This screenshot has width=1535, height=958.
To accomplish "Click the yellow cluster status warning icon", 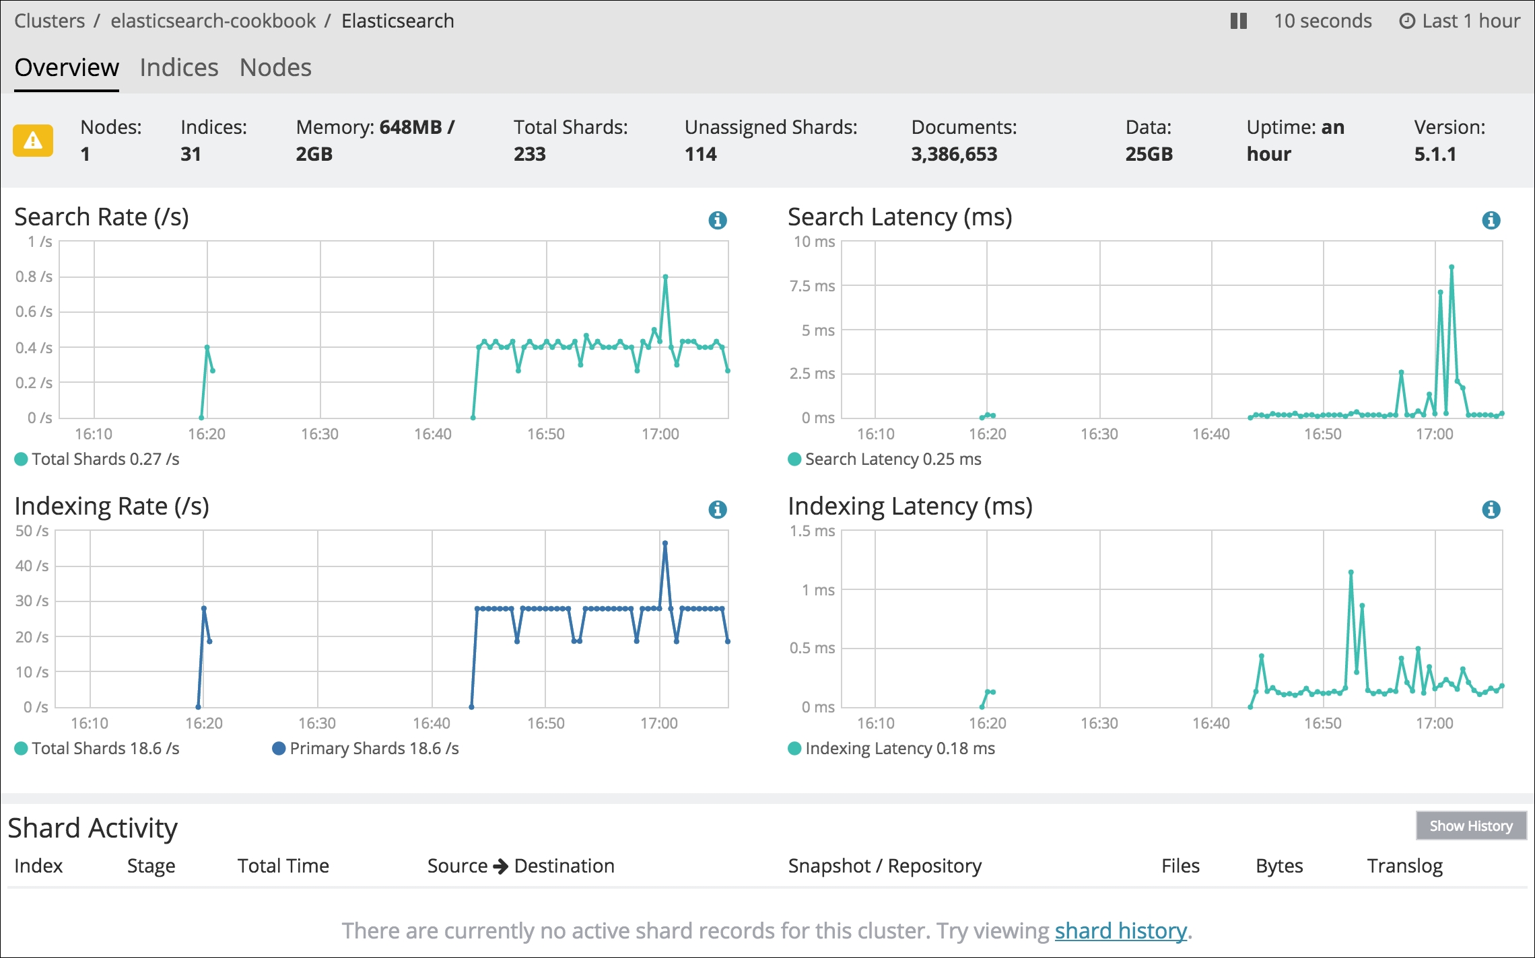I will [x=32, y=140].
